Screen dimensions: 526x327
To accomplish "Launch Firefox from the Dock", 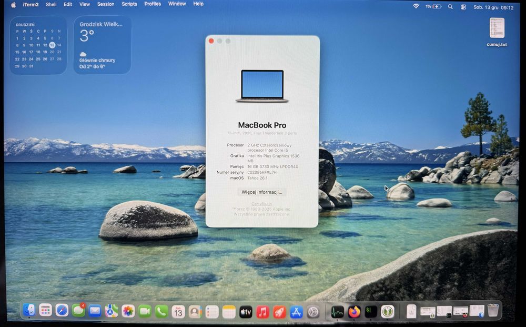I will tap(354, 312).
